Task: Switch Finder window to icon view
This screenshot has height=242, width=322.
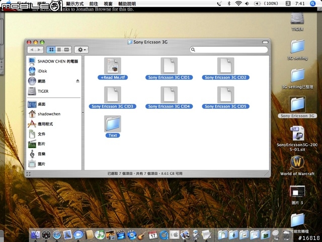Action: click(x=51, y=49)
